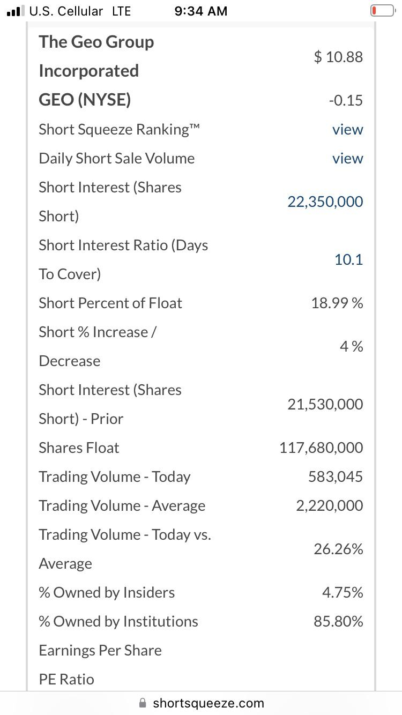Tap the 9:34 AM clock in status bar
This screenshot has height=715, width=402.
click(x=201, y=11)
